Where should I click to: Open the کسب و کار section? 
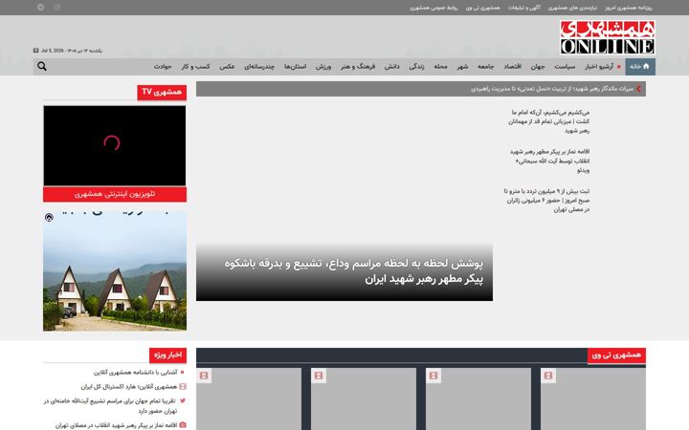pyautogui.click(x=195, y=67)
